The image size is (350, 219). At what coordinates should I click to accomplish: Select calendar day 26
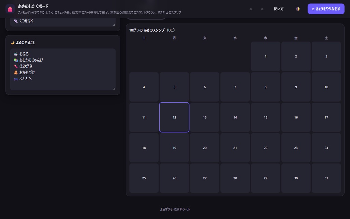coord(174,178)
